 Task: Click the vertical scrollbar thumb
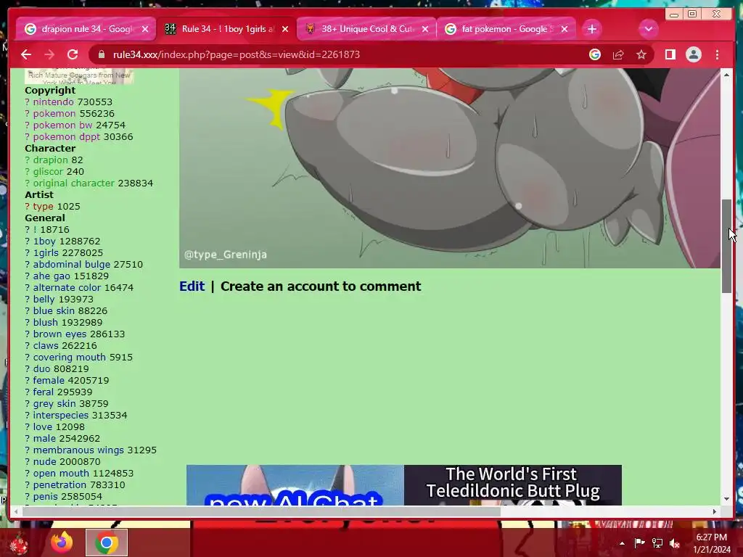click(726, 247)
